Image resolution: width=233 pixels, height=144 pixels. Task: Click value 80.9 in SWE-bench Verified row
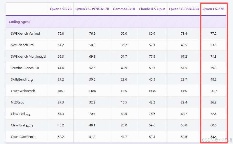pos(152,34)
